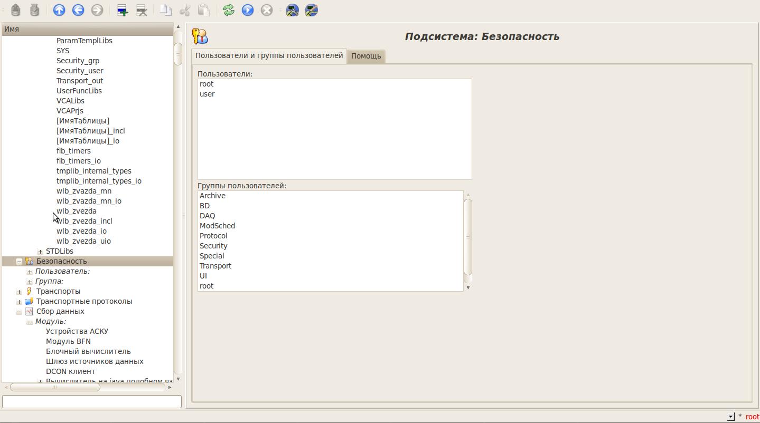The height and width of the screenshot is (423, 760).
Task: Open Пользователи и группы пользователей tab
Action: coord(269,55)
